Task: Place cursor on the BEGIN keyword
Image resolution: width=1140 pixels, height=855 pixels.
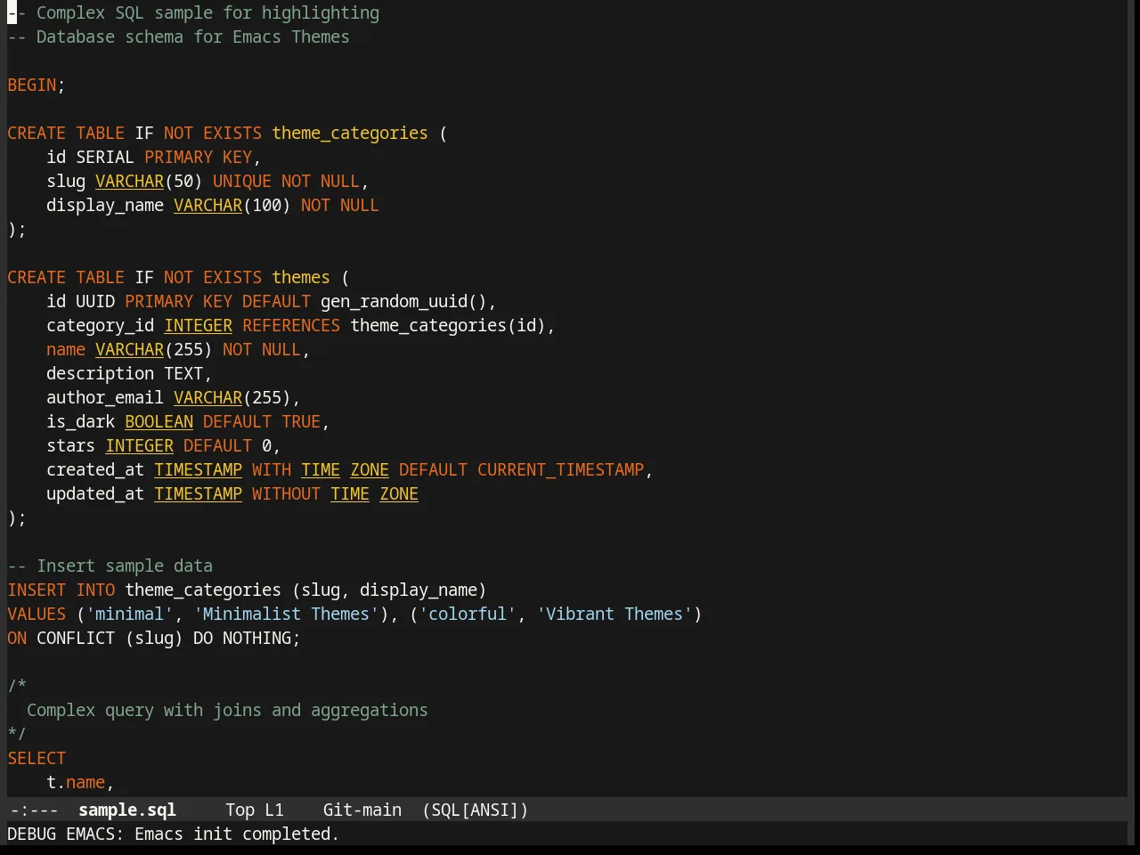Action: 32,85
